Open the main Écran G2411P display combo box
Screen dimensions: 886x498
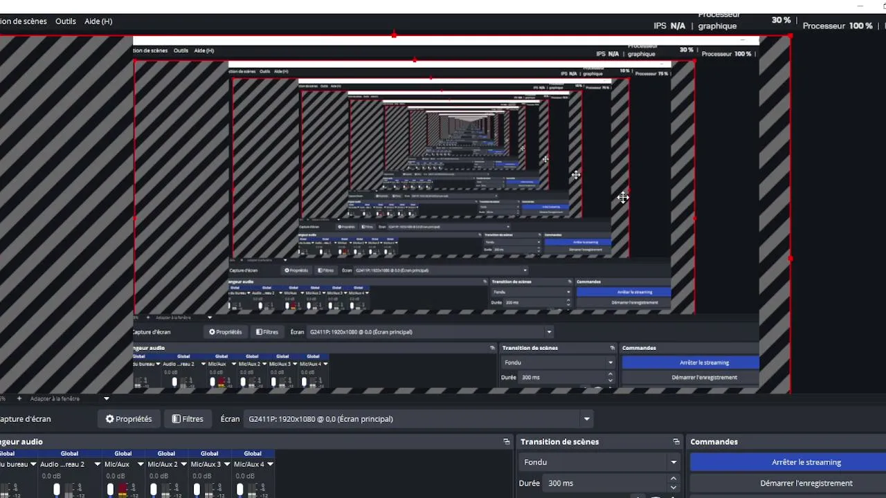click(x=419, y=419)
